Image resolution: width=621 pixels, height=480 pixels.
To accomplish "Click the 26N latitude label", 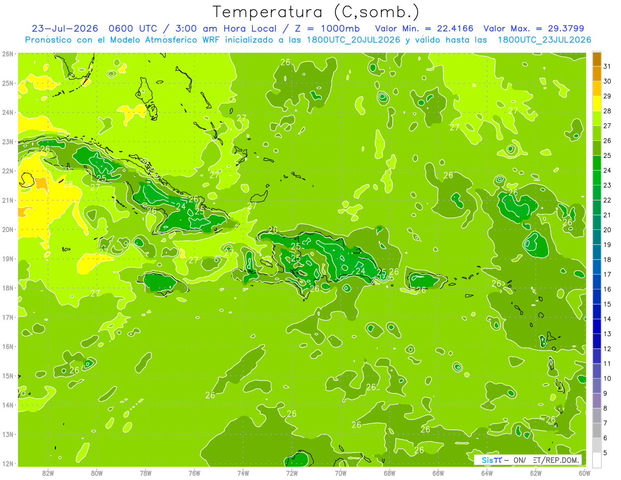I will coord(7,54).
